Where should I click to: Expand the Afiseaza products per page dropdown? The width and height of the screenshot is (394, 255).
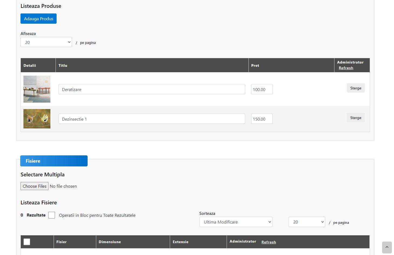[46, 42]
